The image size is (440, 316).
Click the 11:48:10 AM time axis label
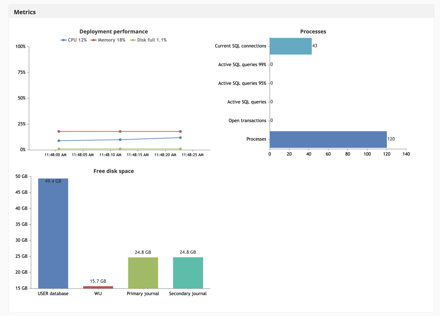point(110,155)
